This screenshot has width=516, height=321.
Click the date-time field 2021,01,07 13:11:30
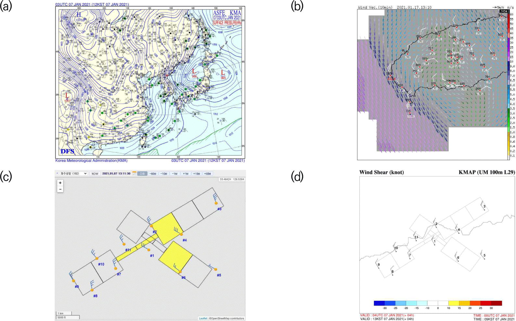click(116, 173)
